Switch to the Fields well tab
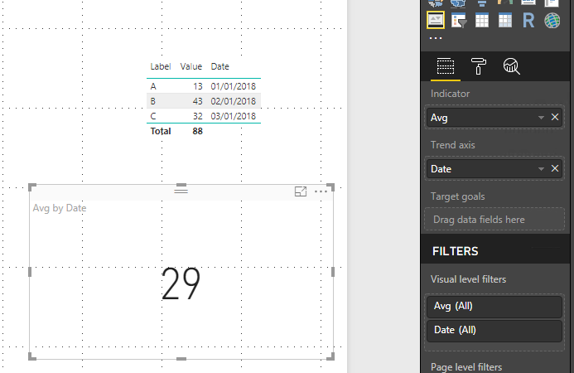Screen dimensions: 574x373 446,66
